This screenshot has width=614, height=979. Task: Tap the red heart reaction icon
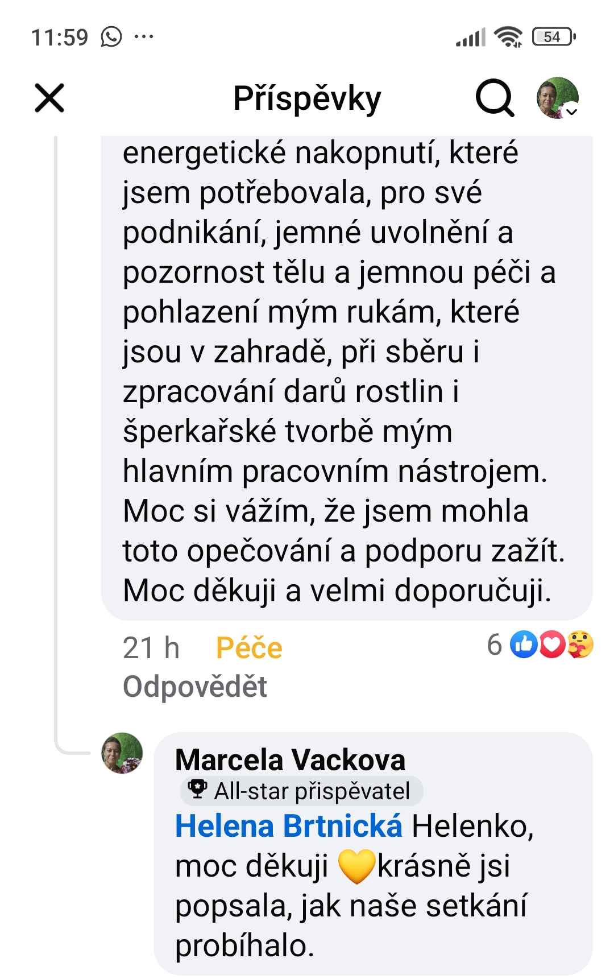click(551, 645)
